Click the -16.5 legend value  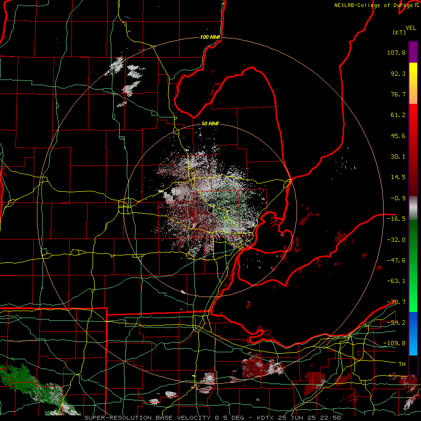click(396, 219)
